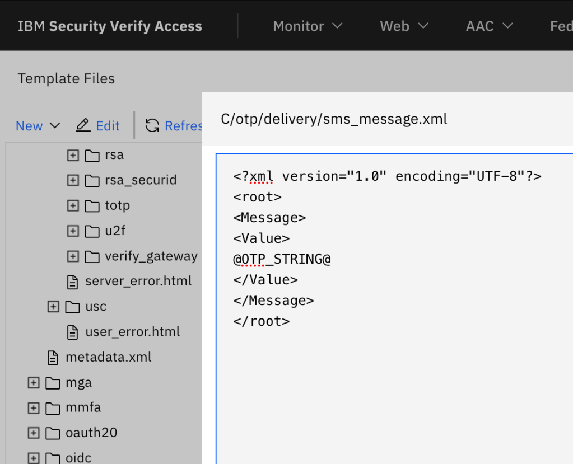This screenshot has width=573, height=464.
Task: Click the user_error.html file icon
Action: pyautogui.click(x=73, y=332)
